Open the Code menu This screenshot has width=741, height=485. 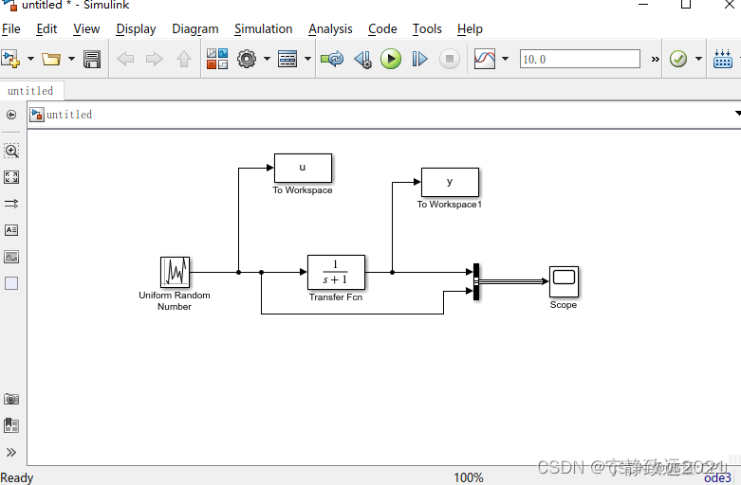[x=382, y=28]
